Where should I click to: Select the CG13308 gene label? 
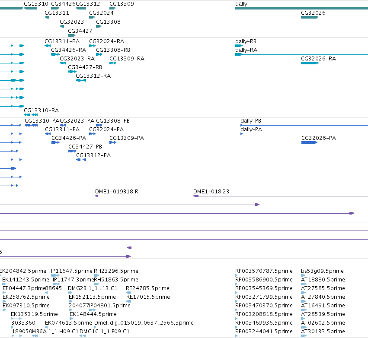(108, 22)
